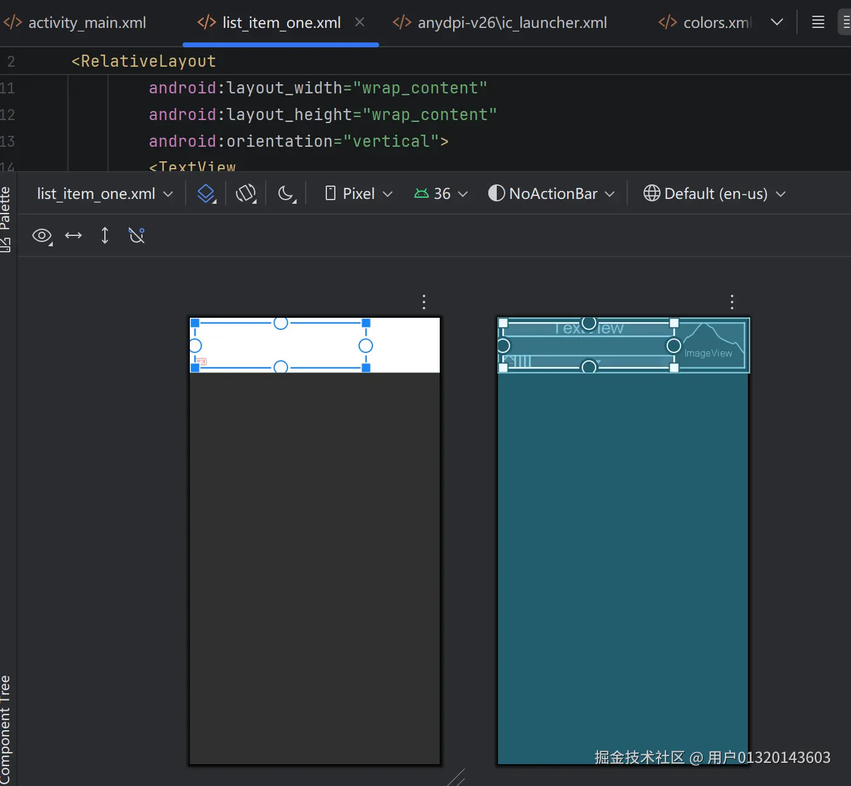
Task: Click the clear constraints icon
Action: (x=136, y=235)
